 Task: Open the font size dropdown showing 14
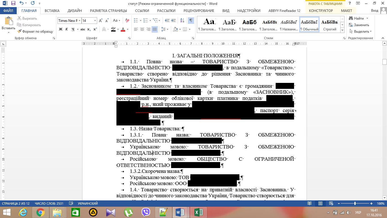click(x=95, y=20)
